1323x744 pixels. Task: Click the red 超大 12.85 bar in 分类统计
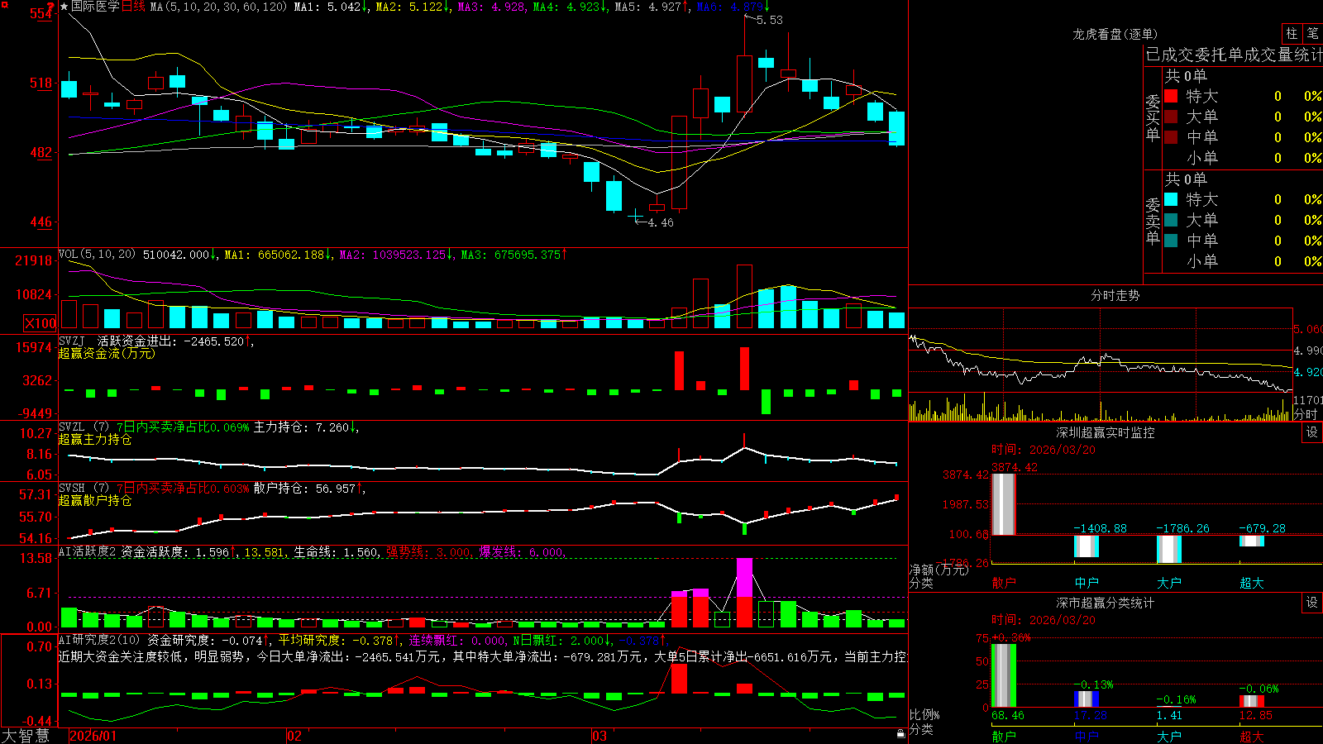[x=1251, y=701]
